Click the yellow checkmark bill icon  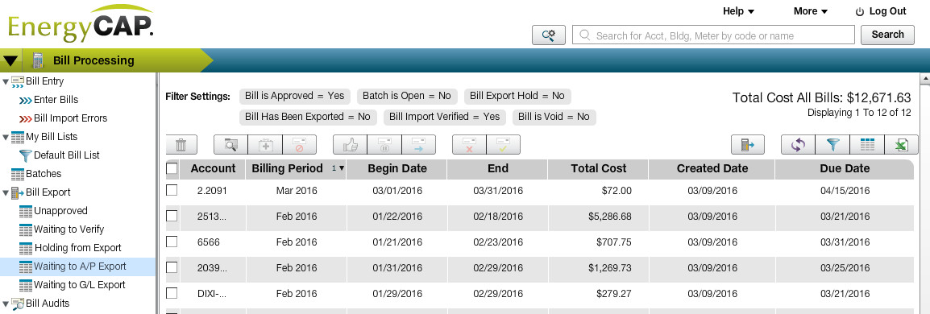click(x=504, y=145)
